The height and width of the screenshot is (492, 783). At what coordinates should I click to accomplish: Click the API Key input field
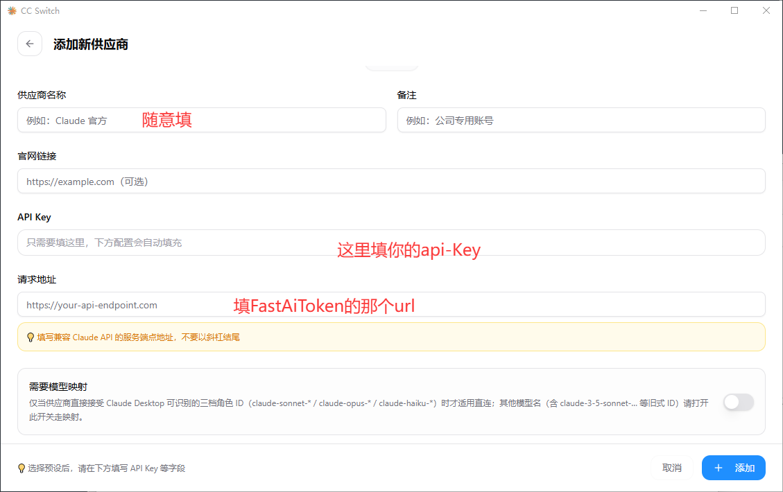(391, 243)
